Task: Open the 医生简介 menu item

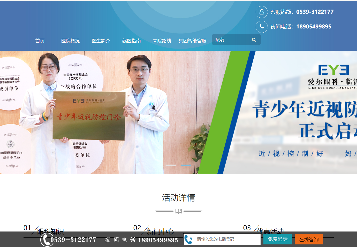Action: pos(101,41)
